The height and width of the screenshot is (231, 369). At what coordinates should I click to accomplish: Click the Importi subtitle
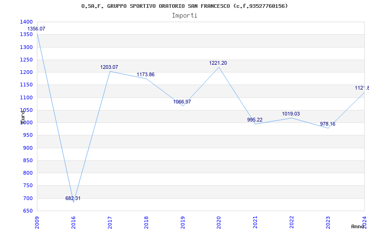(x=184, y=16)
